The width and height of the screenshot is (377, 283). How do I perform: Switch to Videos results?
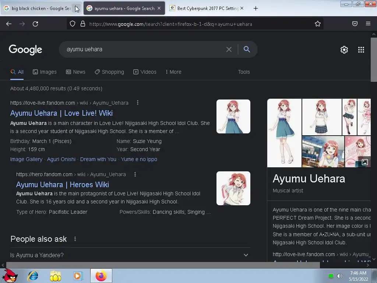145,72
